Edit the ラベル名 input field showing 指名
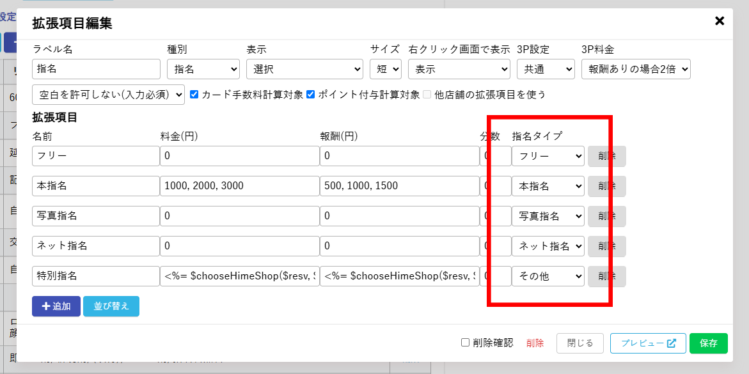749x374 pixels. click(x=96, y=68)
